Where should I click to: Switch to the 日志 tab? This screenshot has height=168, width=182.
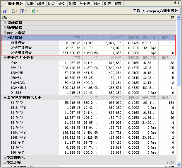coord(97,4)
